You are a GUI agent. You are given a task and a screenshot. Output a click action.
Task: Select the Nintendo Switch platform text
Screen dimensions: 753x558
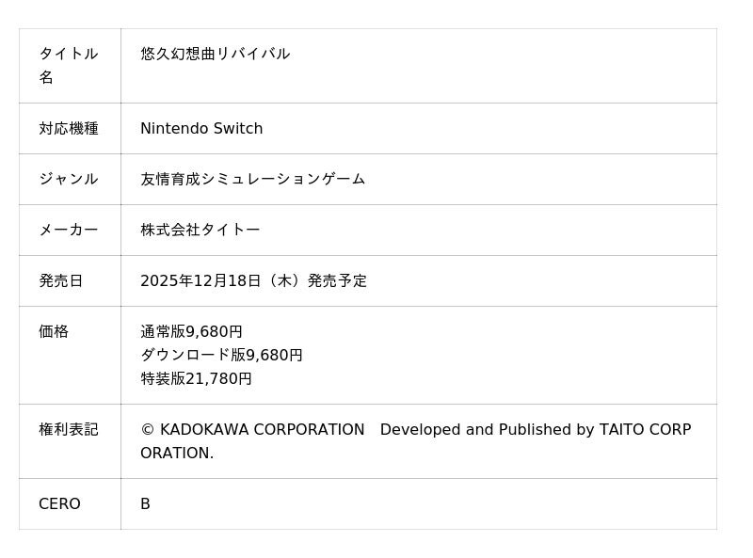pos(201,129)
